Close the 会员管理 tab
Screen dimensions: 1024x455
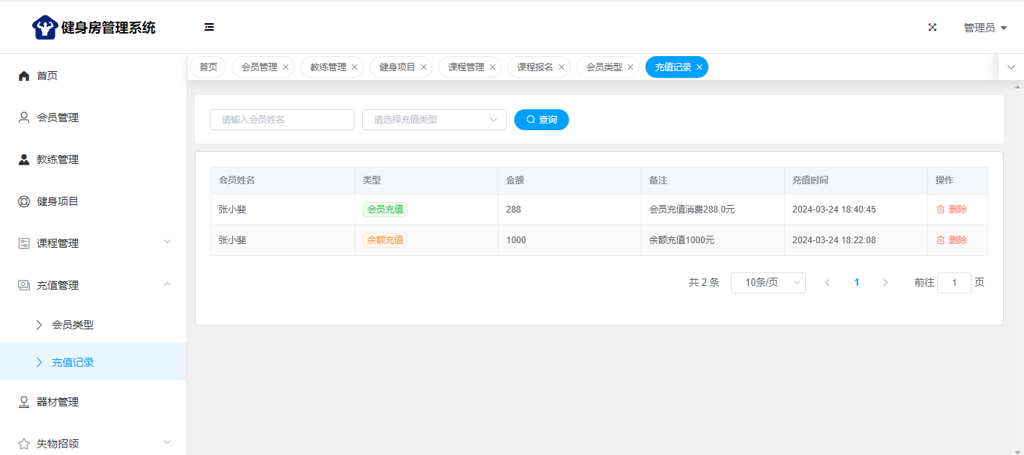(286, 67)
